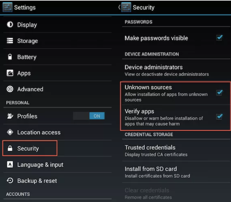Screen dimensions: 231x202
Task: Tap the Security padlock icon
Action: point(10,148)
